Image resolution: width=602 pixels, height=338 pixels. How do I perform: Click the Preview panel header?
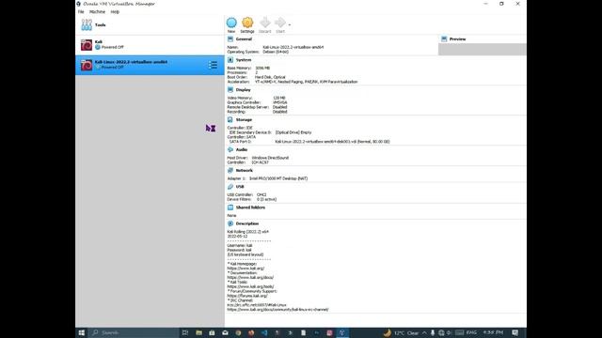pyautogui.click(x=458, y=39)
